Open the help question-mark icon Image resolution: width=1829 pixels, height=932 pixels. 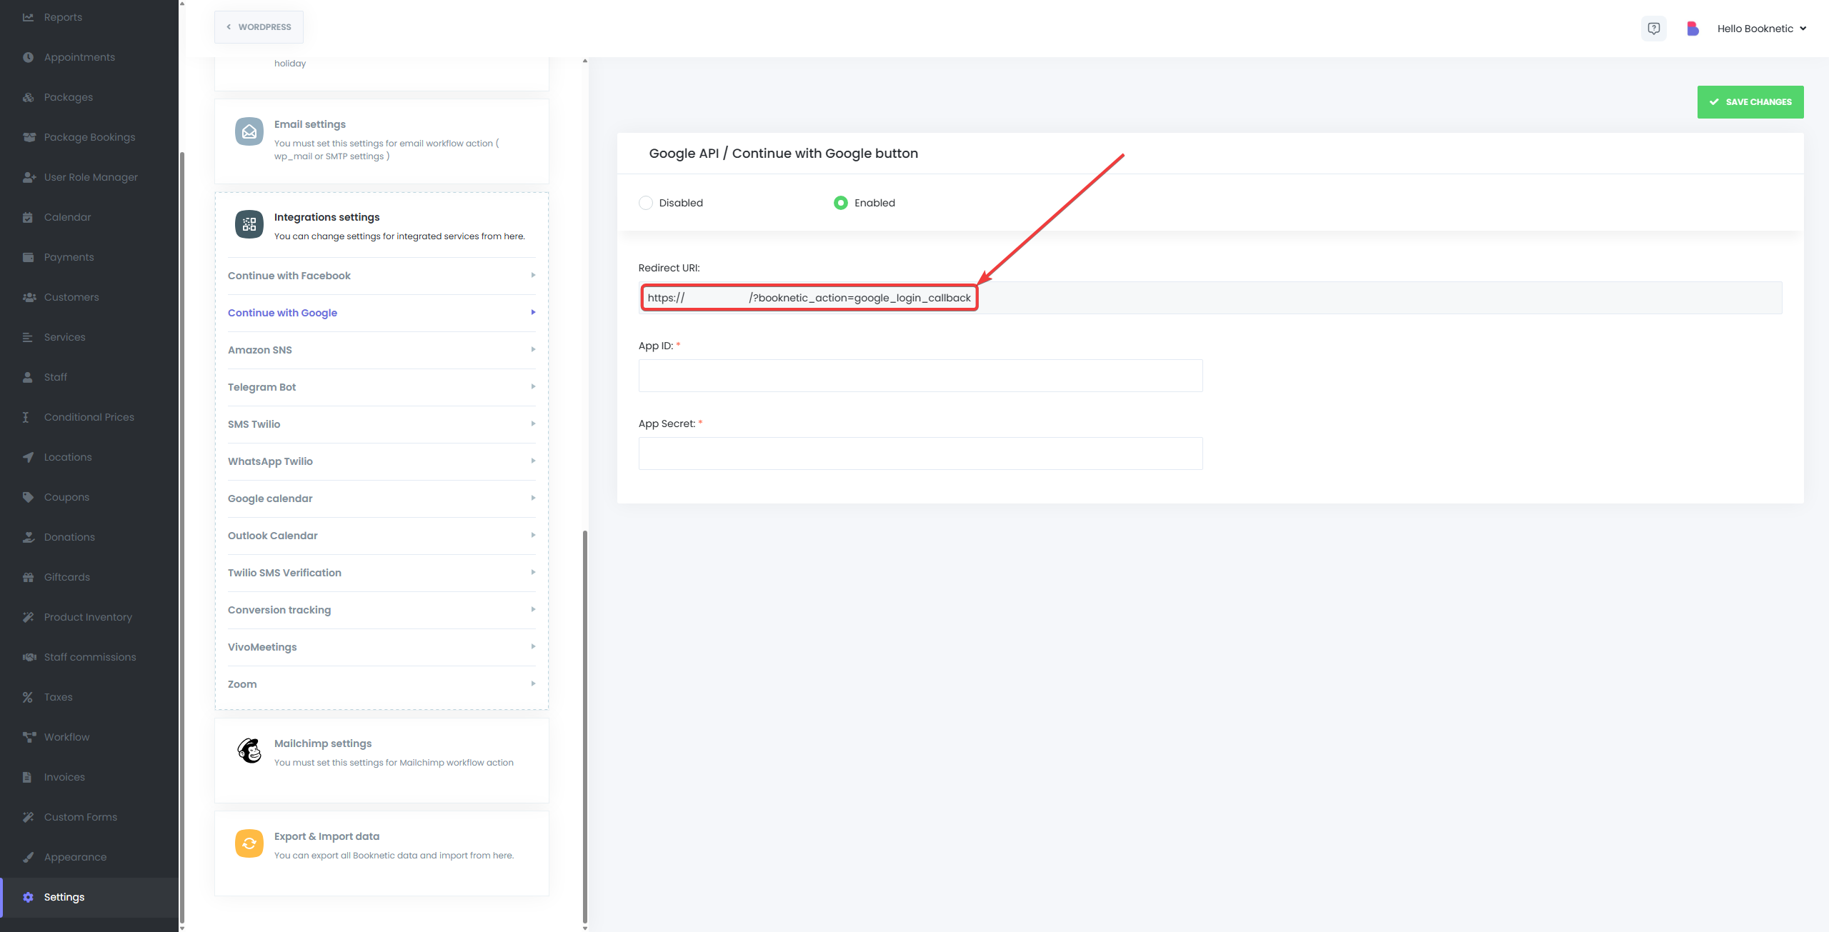[1653, 29]
